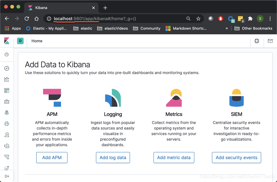
Task: Open the Community bookmarks folder
Action: click(x=147, y=28)
